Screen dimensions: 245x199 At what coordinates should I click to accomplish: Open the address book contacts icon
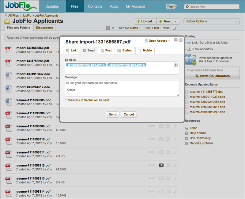[x=176, y=65]
